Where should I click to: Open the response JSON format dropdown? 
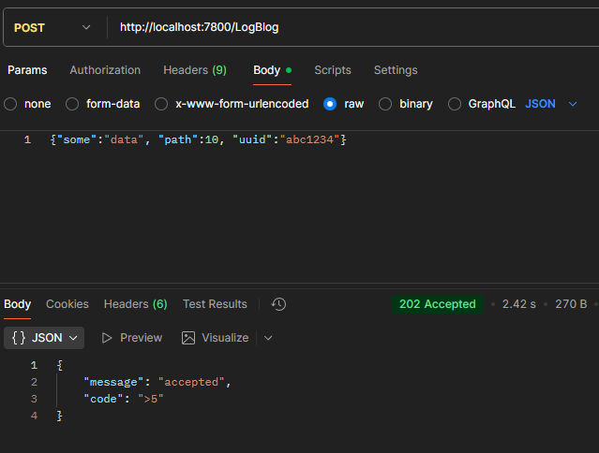click(x=44, y=338)
